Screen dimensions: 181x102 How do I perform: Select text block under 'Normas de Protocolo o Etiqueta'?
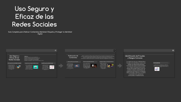[x=70, y=66]
